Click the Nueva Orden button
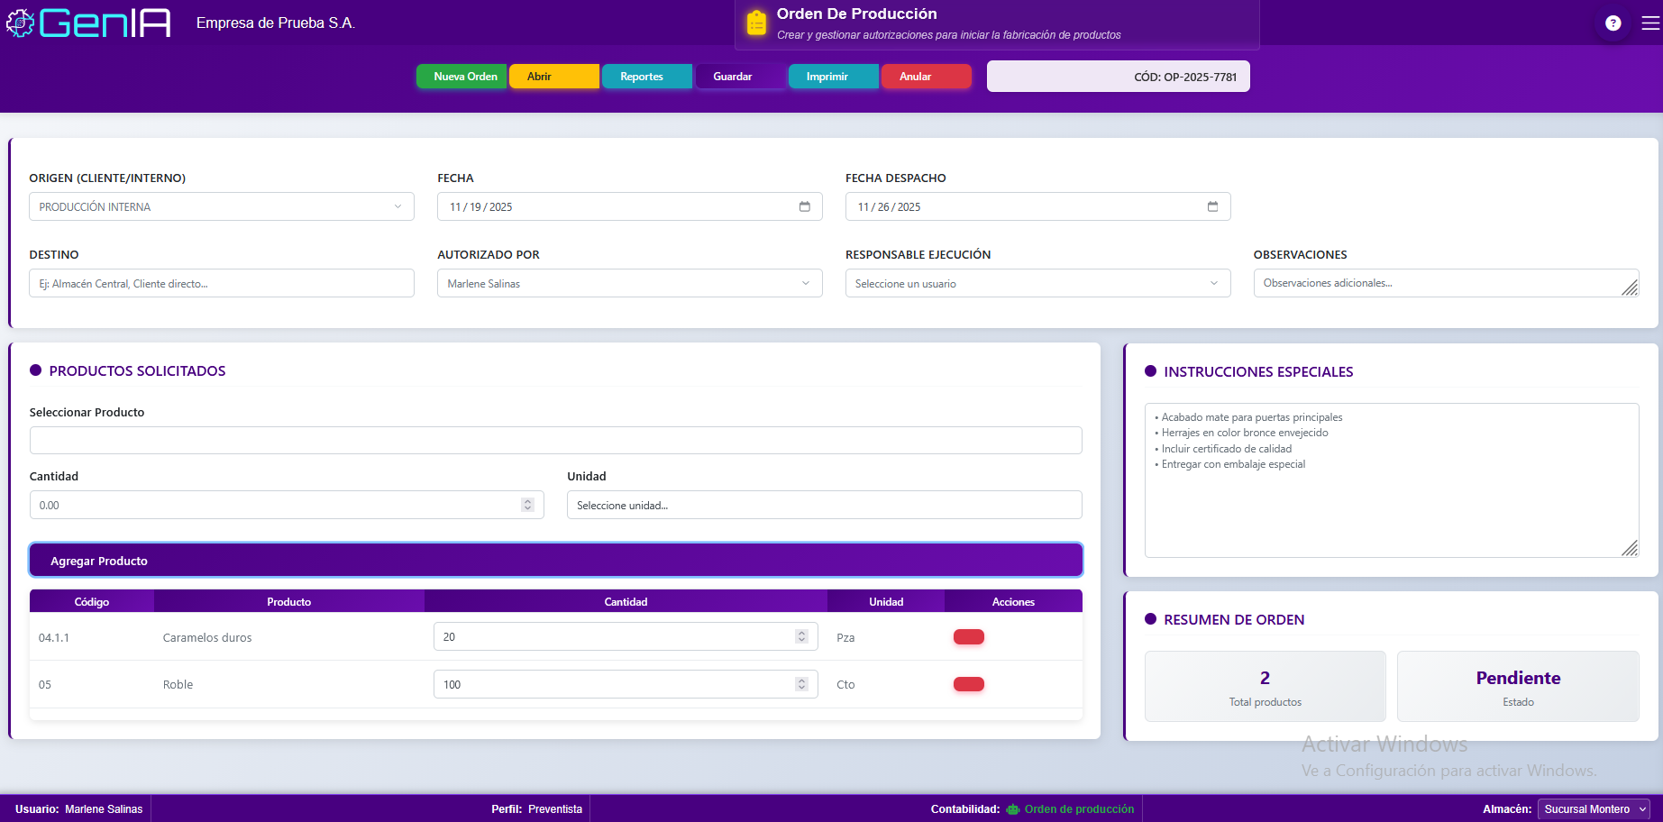 point(464,77)
